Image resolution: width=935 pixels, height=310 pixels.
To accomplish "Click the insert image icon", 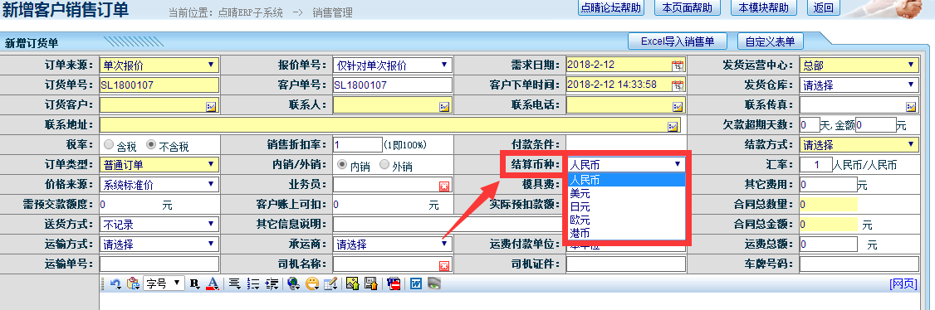I will click(x=352, y=283).
